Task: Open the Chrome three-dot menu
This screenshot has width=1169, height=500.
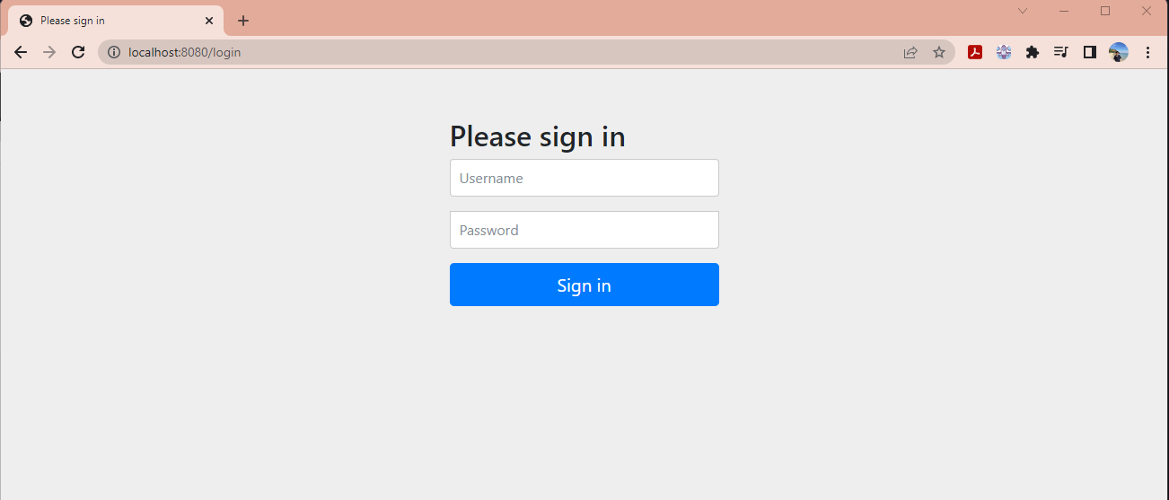Action: [1147, 52]
